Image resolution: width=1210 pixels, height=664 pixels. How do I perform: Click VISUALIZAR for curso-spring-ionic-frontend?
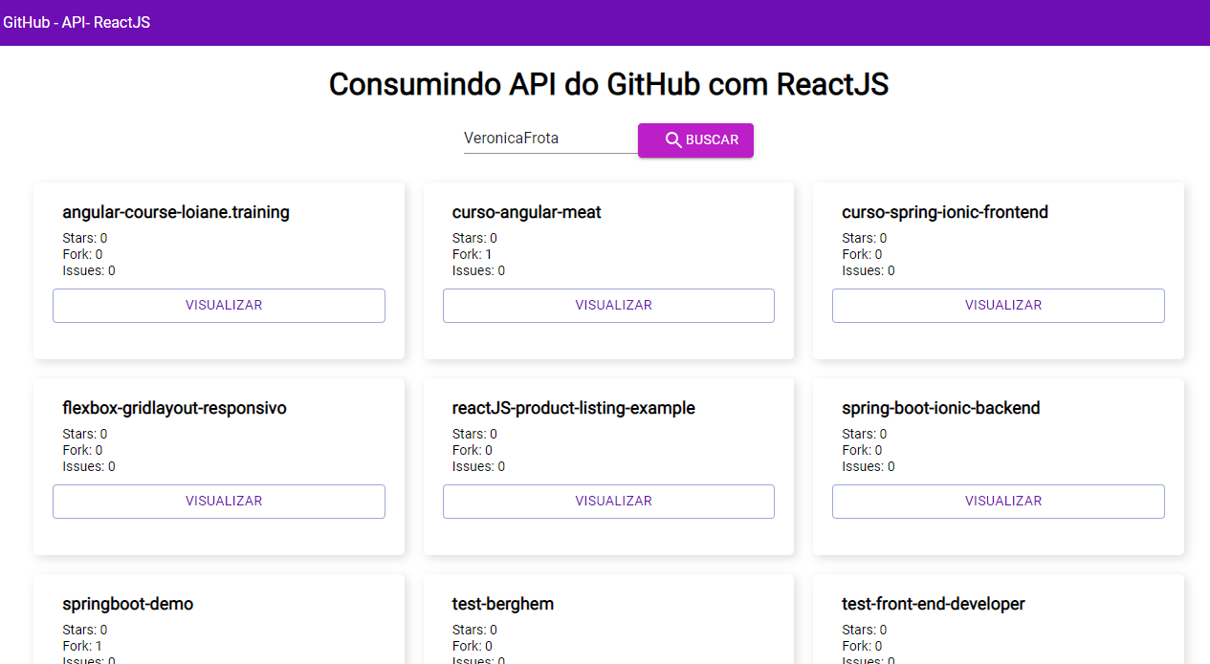998,305
